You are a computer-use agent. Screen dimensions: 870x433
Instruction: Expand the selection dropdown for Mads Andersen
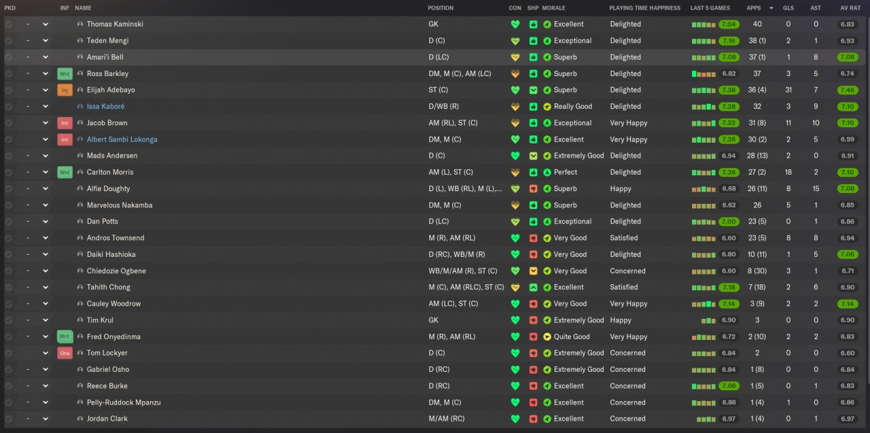point(46,156)
